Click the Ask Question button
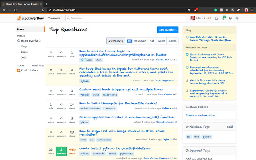 point(168,30)
